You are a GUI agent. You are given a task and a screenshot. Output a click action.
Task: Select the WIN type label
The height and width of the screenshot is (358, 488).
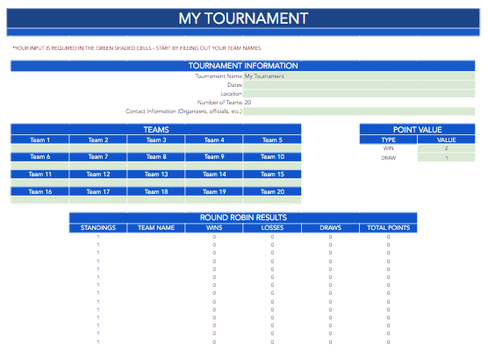[389, 148]
